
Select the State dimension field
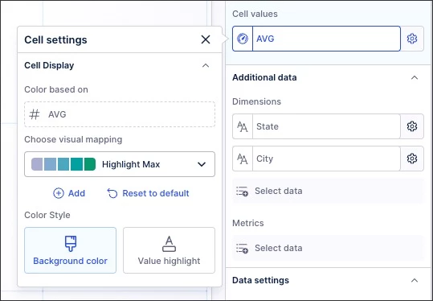(x=326, y=126)
